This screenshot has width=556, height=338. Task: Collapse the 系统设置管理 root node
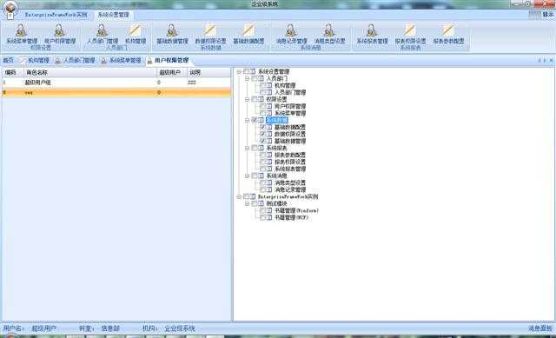pyautogui.click(x=239, y=71)
